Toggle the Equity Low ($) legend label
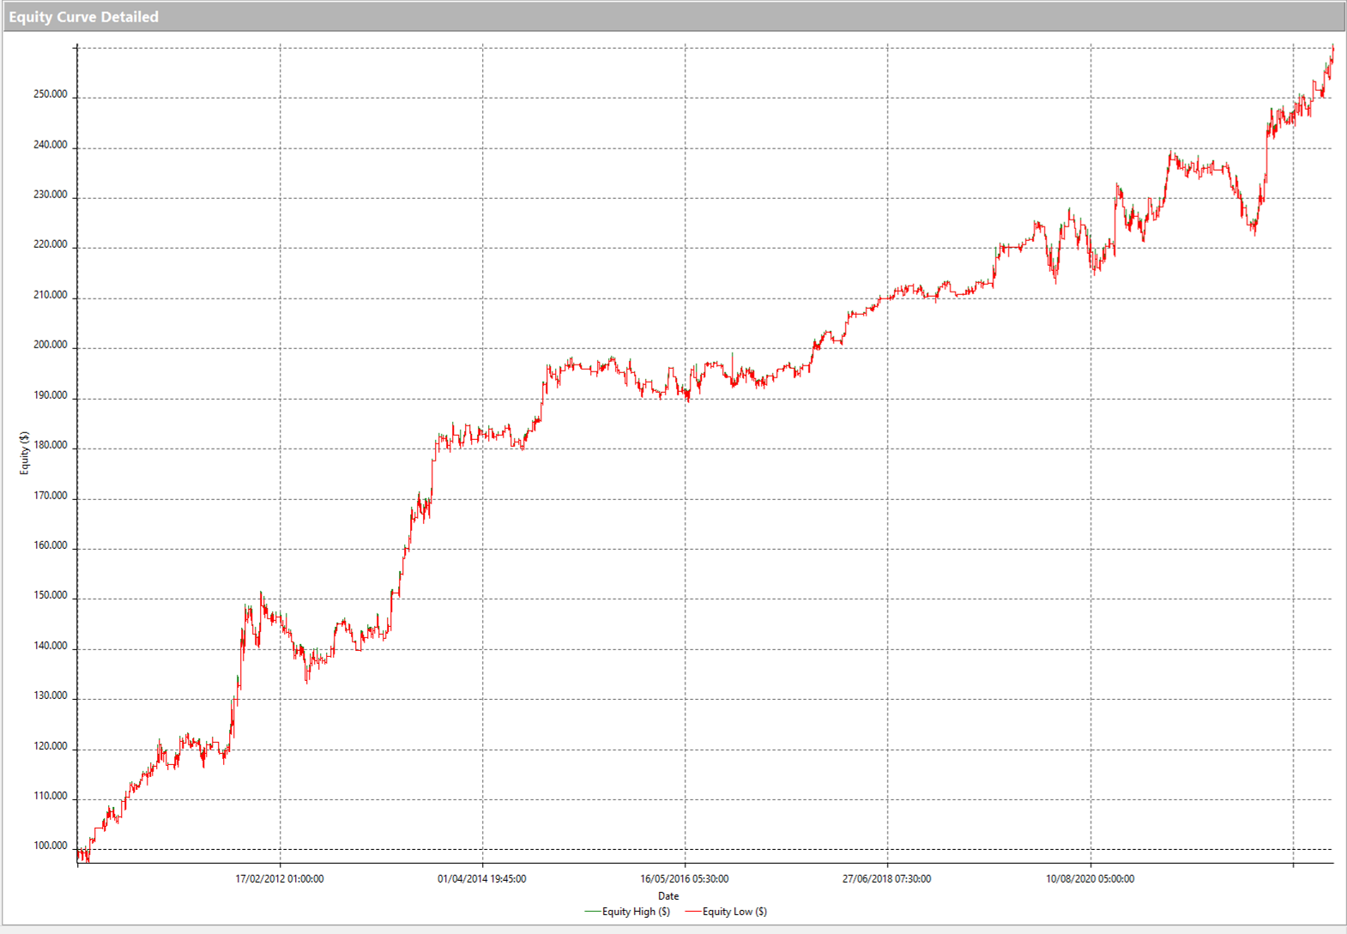Screen dimensions: 1347x934 (x=734, y=912)
